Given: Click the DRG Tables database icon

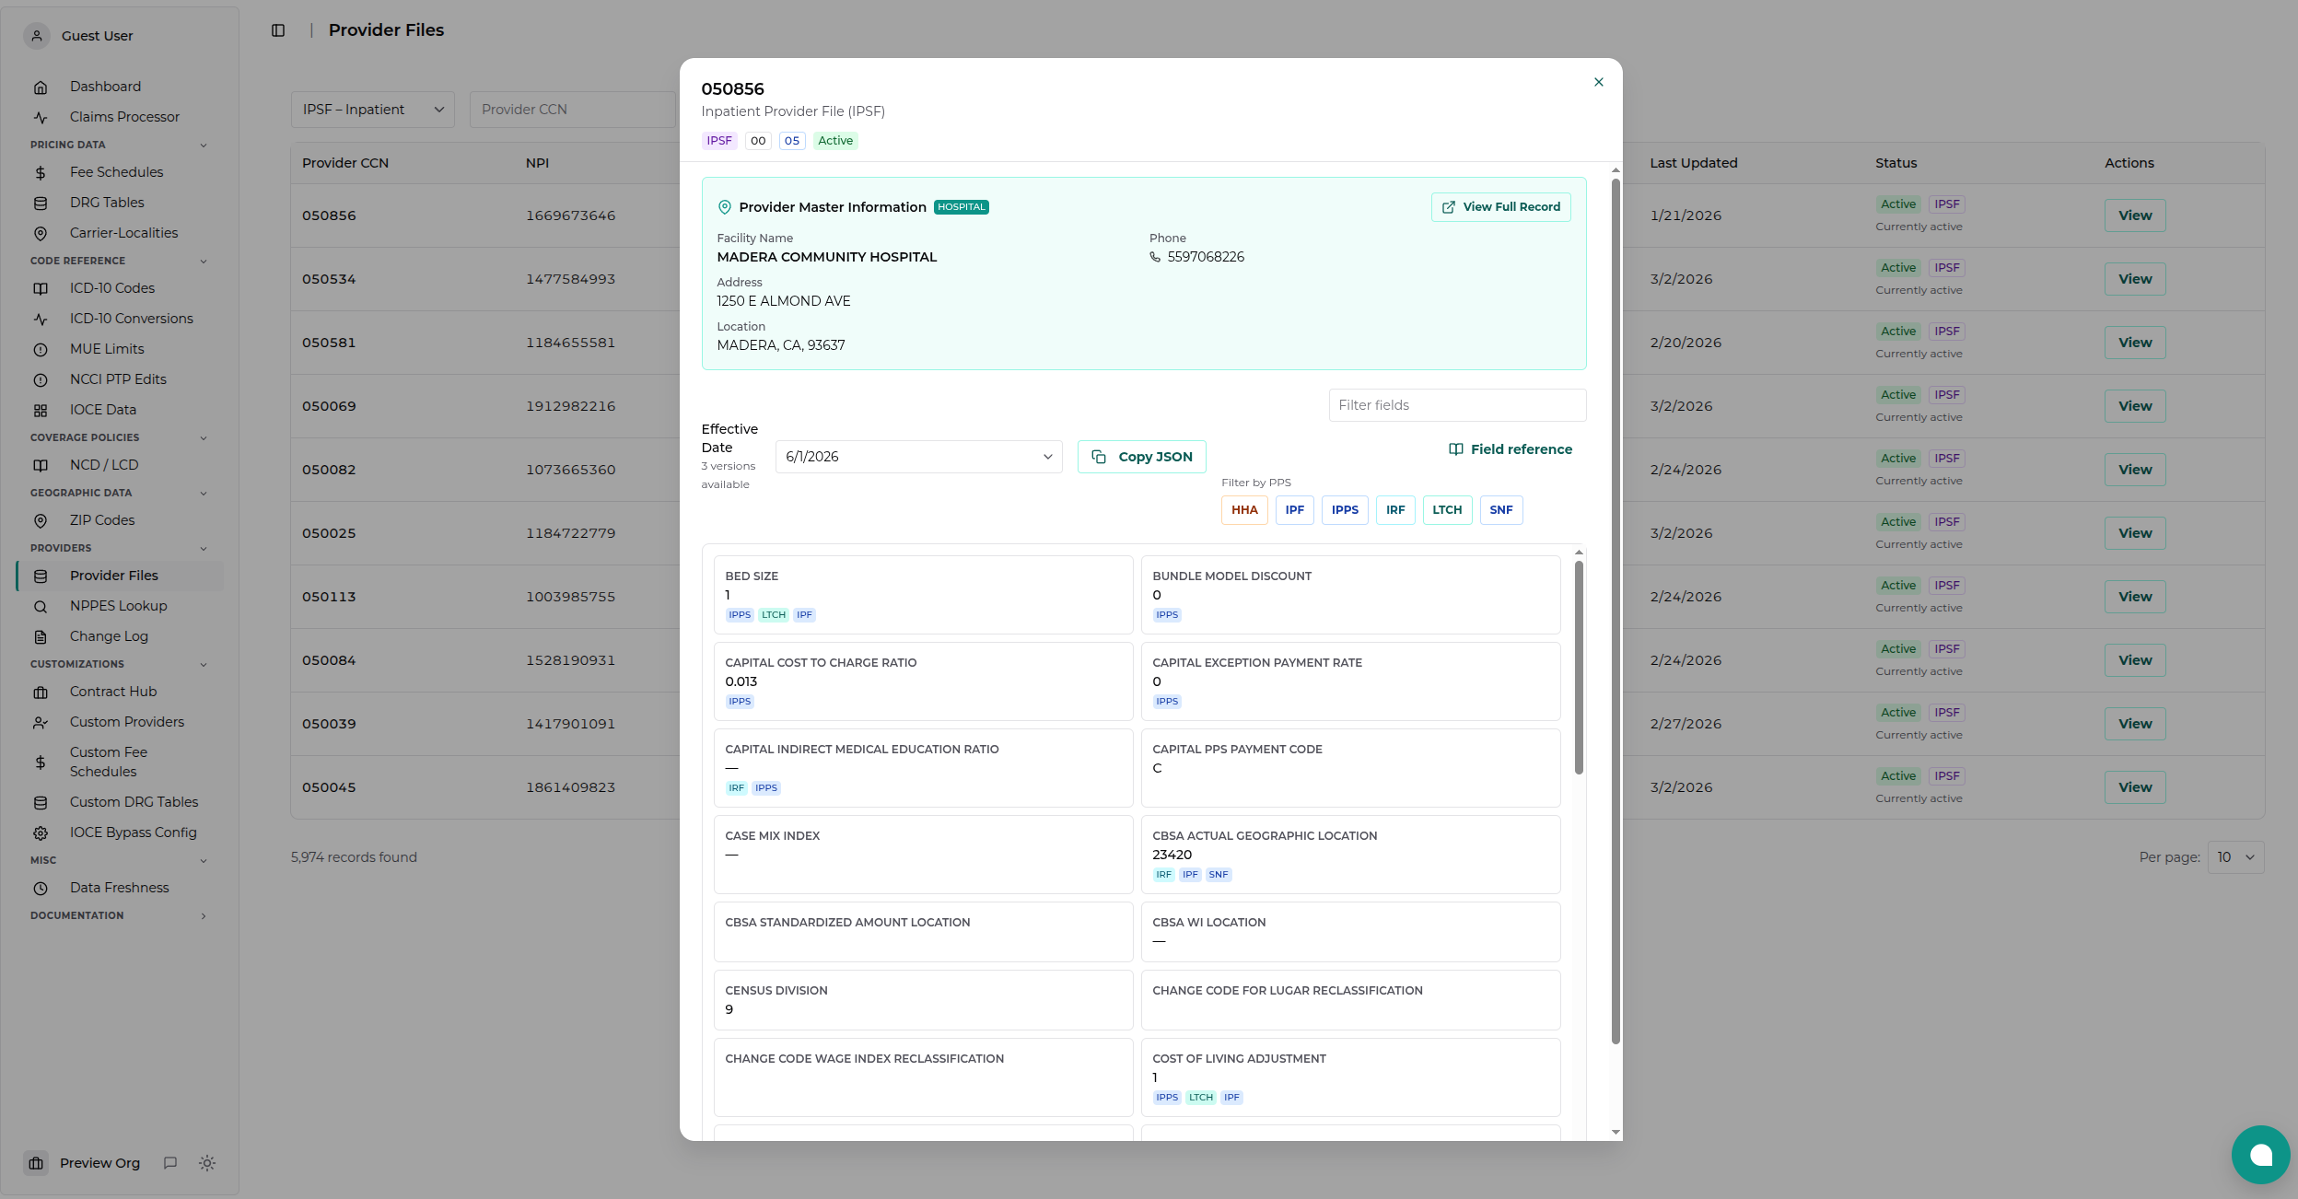Looking at the screenshot, I should 41,204.
